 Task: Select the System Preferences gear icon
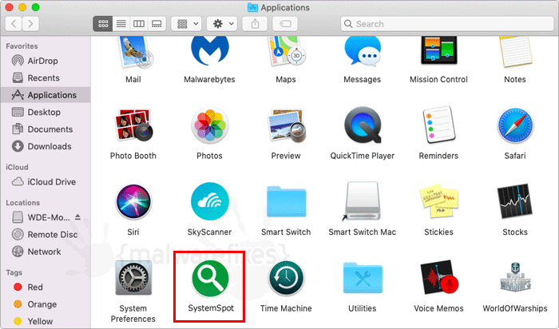(x=133, y=278)
